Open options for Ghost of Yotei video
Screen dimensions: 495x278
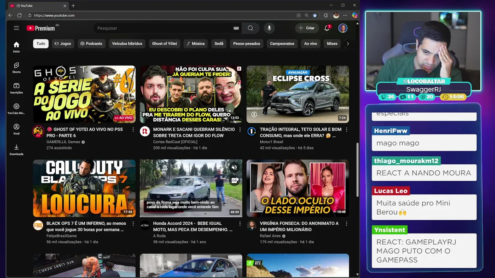tap(133, 130)
